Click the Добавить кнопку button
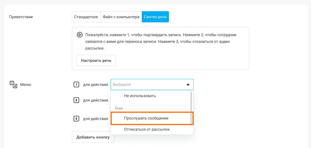This screenshot has height=148, width=311. [93, 137]
